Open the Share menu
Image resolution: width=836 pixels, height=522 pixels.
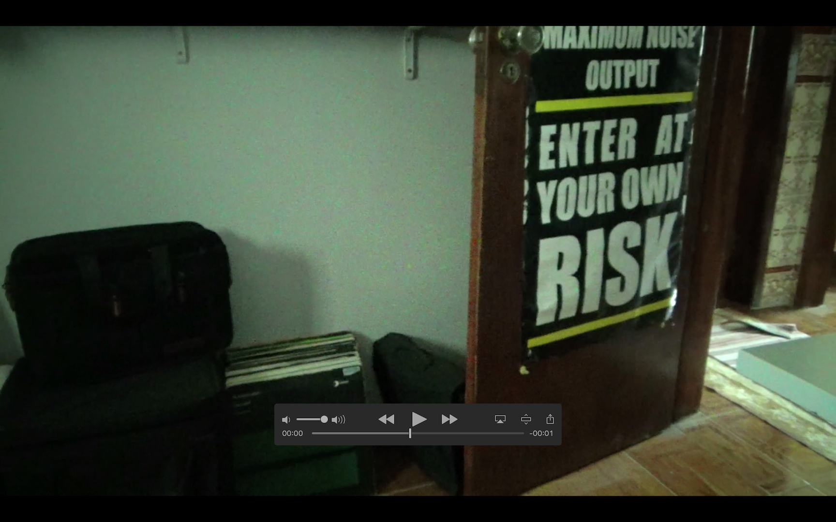550,419
